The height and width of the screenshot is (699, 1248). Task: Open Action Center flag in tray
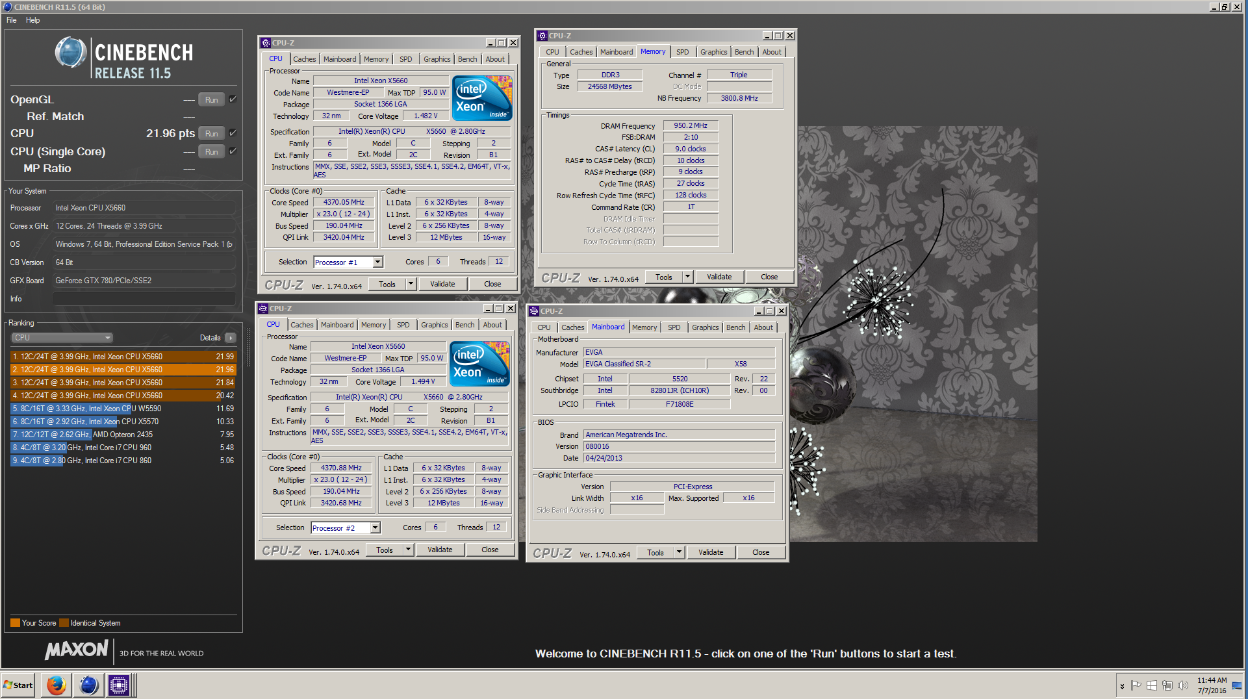point(1136,685)
